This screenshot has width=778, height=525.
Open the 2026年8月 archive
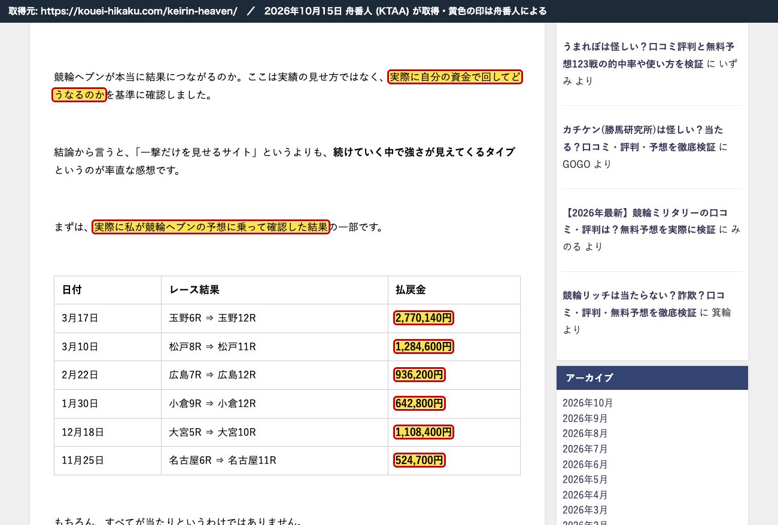pos(585,434)
